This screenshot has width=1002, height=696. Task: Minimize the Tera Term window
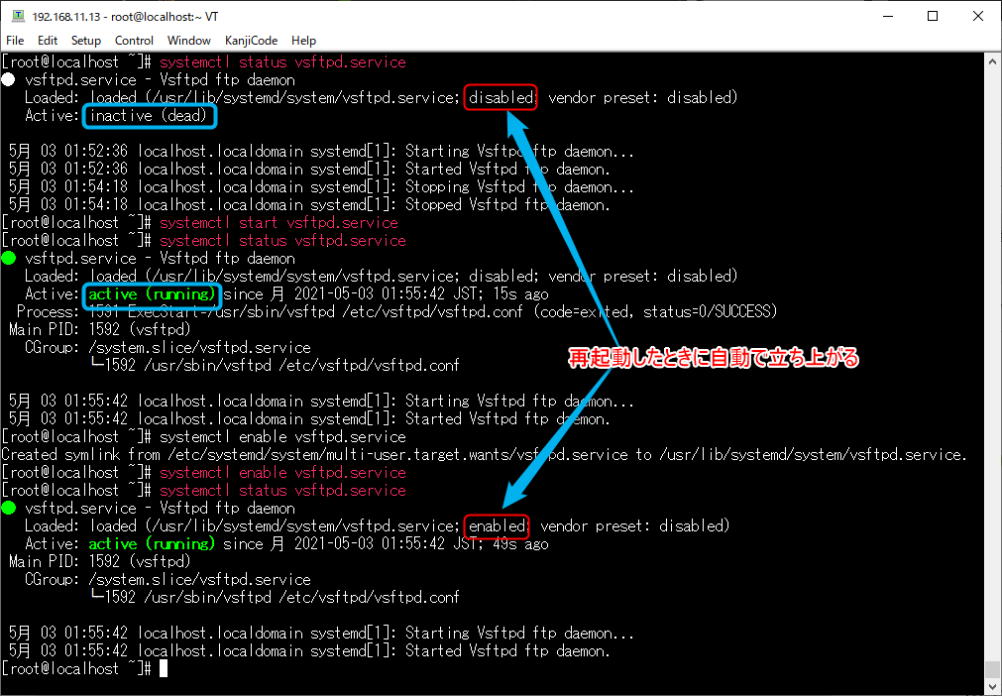[x=887, y=16]
